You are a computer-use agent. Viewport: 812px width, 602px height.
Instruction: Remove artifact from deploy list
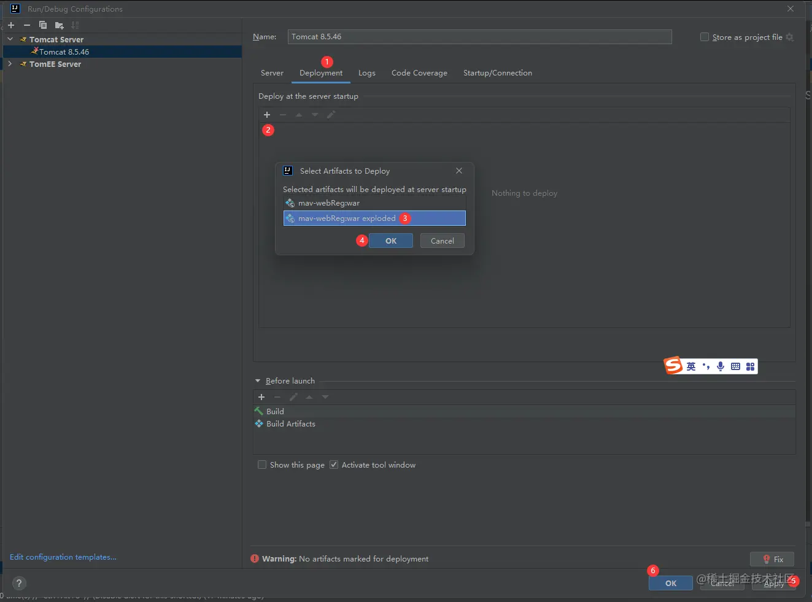point(283,115)
